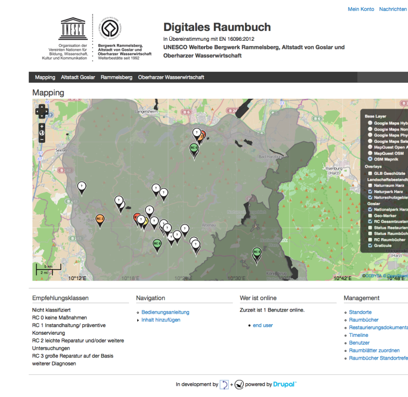Click the zoom in plus button on map
Image resolution: width=408 pixels, height=397 pixels.
pyautogui.click(x=42, y=126)
